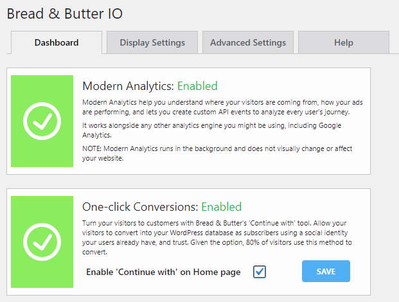Click the Enabled status for One-click Conversions
Image resolution: width=399 pixels, height=302 pixels.
[x=222, y=207]
